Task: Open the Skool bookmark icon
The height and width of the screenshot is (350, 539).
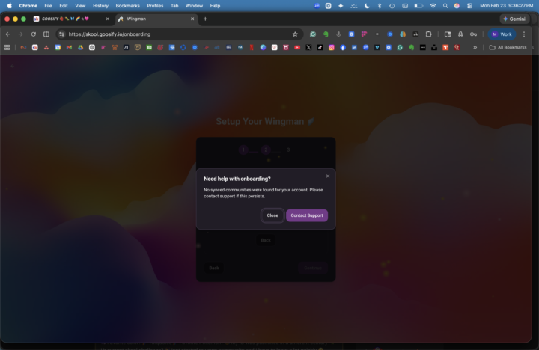Action: click(34, 47)
